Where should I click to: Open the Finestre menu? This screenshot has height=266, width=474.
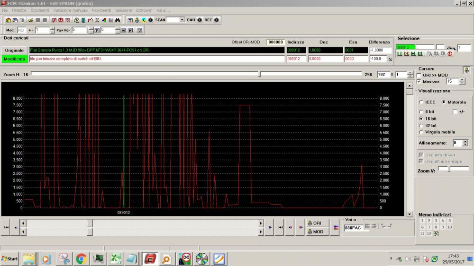(x=19, y=10)
